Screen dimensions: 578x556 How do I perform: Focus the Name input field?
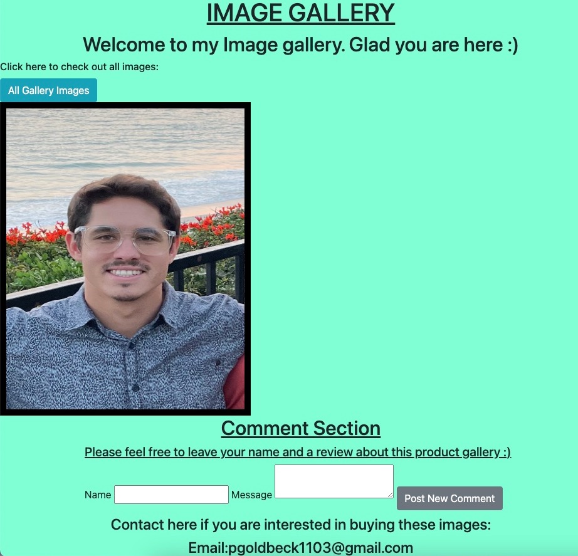171,495
